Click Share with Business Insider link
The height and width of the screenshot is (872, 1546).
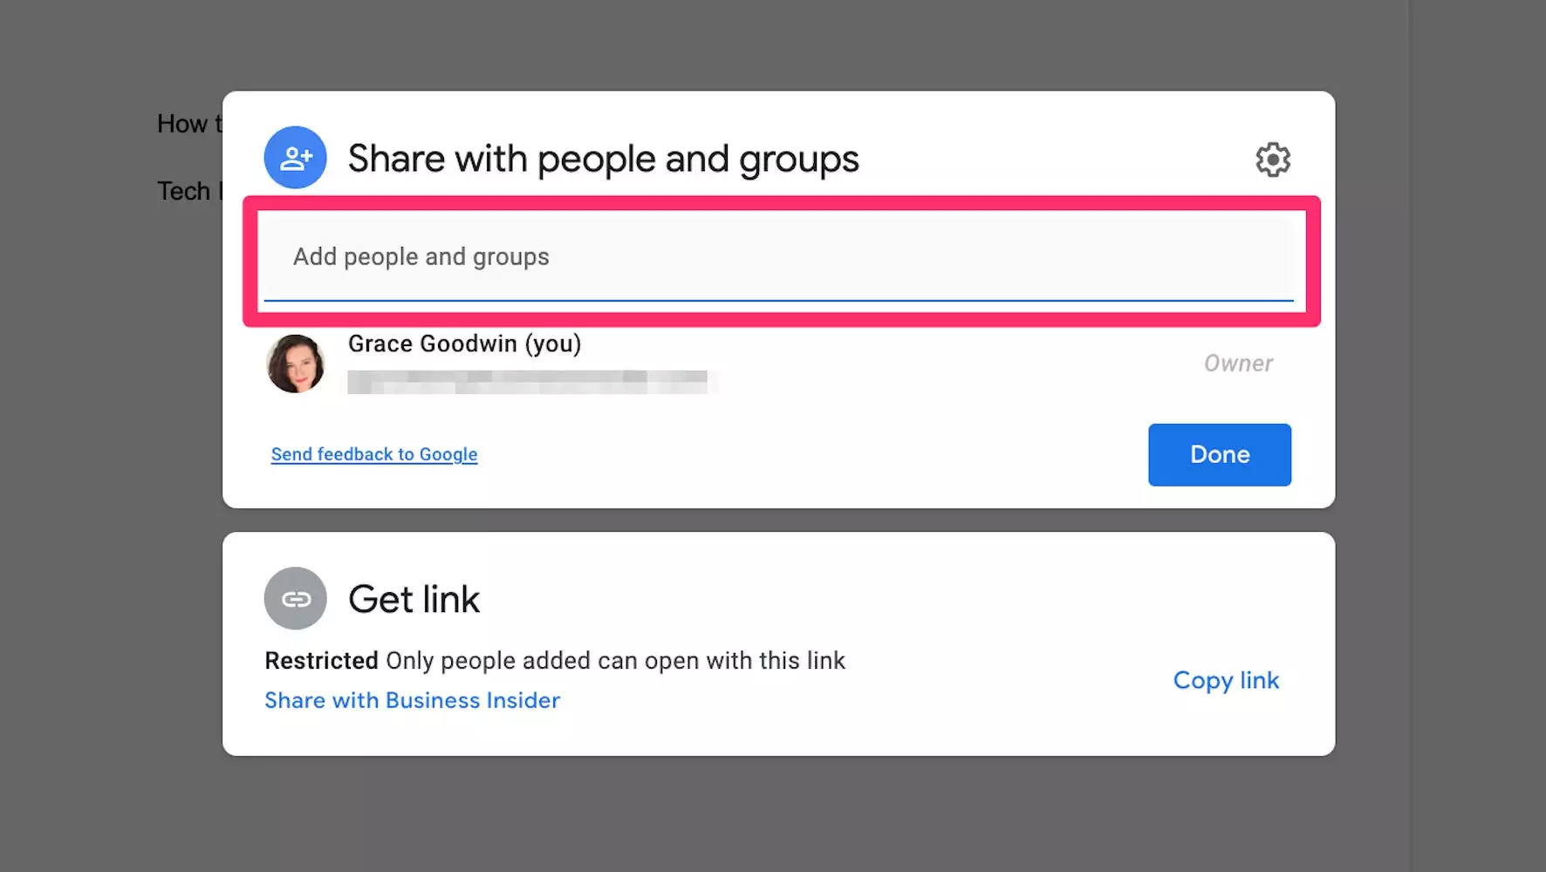[x=412, y=700]
